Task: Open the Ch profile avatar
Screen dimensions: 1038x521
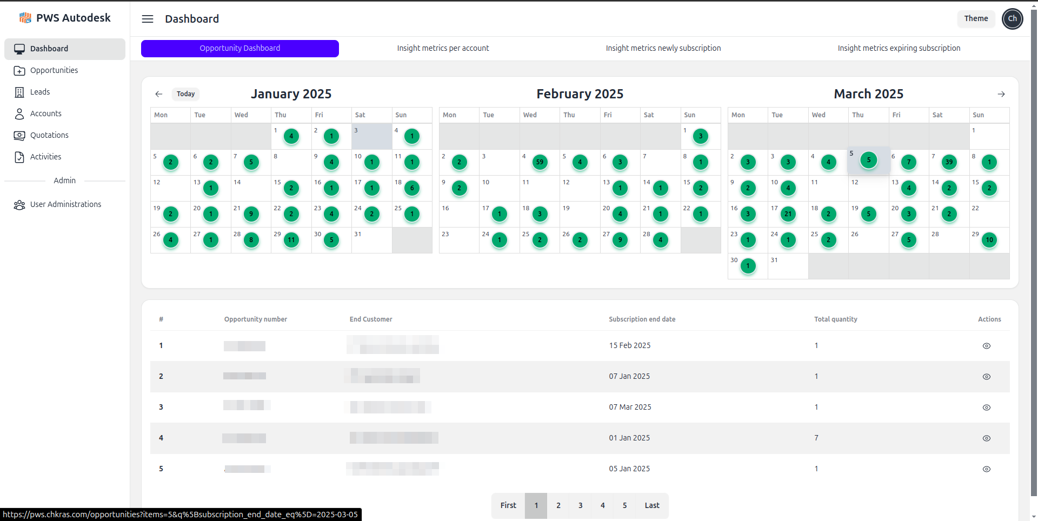Action: click(x=1013, y=18)
